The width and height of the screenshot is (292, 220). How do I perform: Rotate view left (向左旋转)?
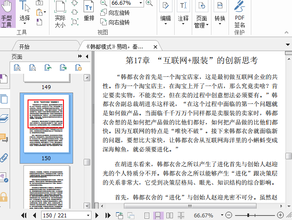tap(115, 13)
